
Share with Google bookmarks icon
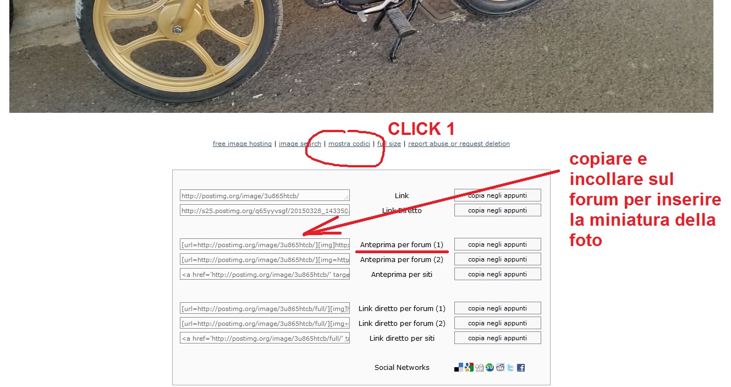pos(469,367)
